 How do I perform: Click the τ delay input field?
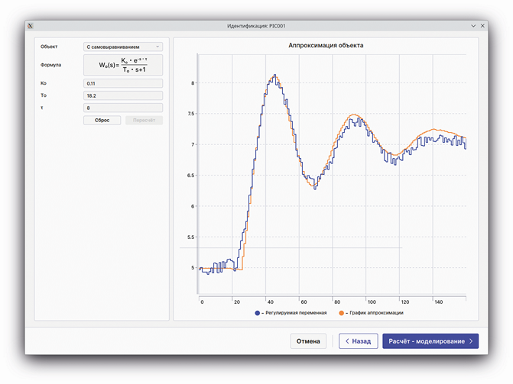coord(123,108)
